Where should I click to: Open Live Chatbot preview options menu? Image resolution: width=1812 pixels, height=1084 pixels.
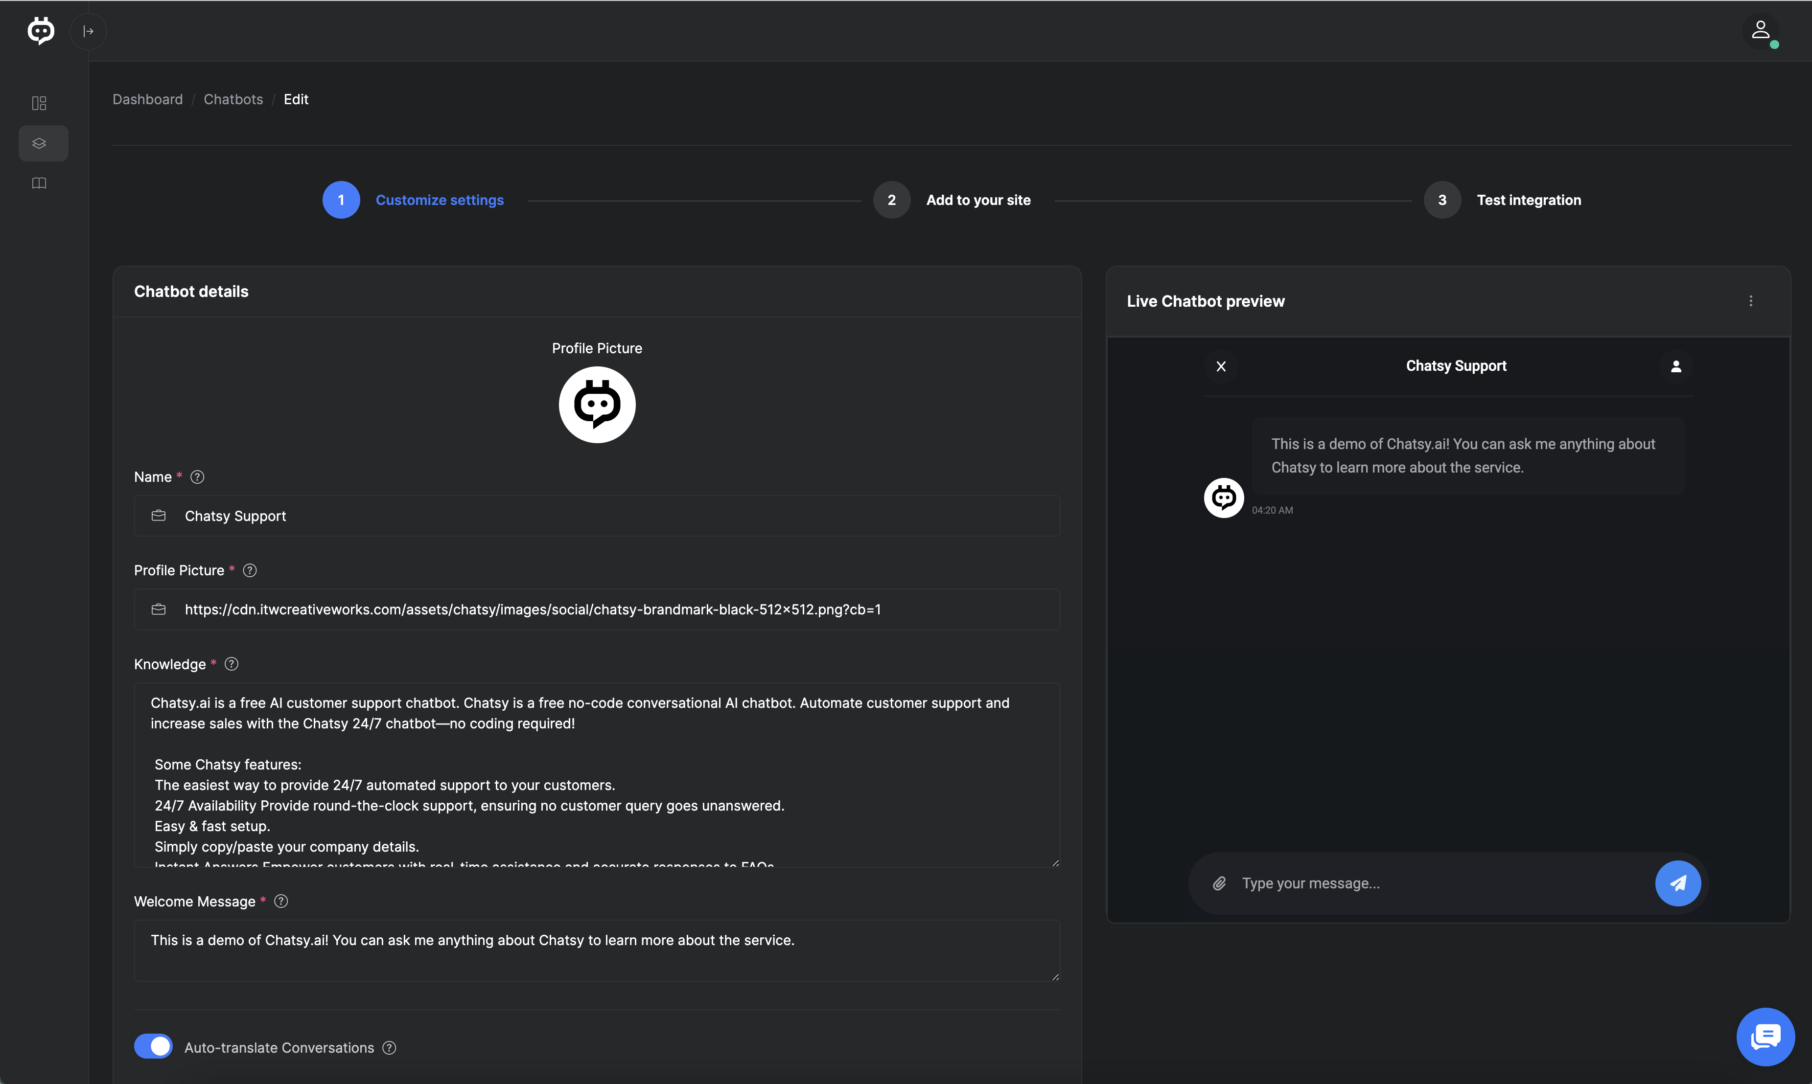tap(1751, 301)
